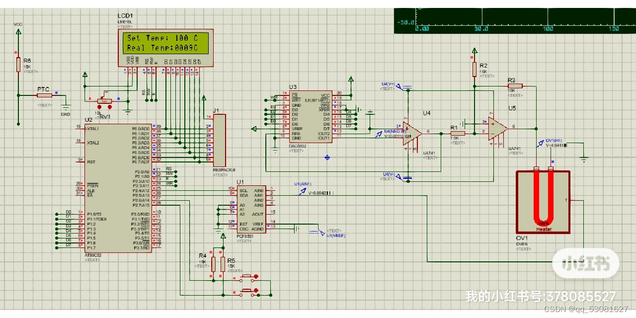
Task: Click the RV1 potentiometer body
Action: 104,101
